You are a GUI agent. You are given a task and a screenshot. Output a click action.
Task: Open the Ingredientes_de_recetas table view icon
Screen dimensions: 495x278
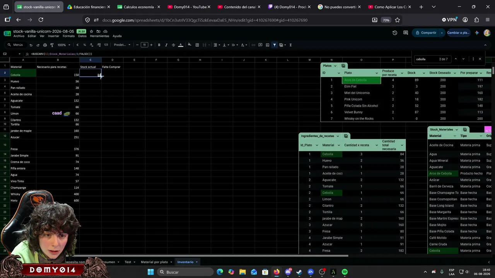pyautogui.click(x=346, y=136)
